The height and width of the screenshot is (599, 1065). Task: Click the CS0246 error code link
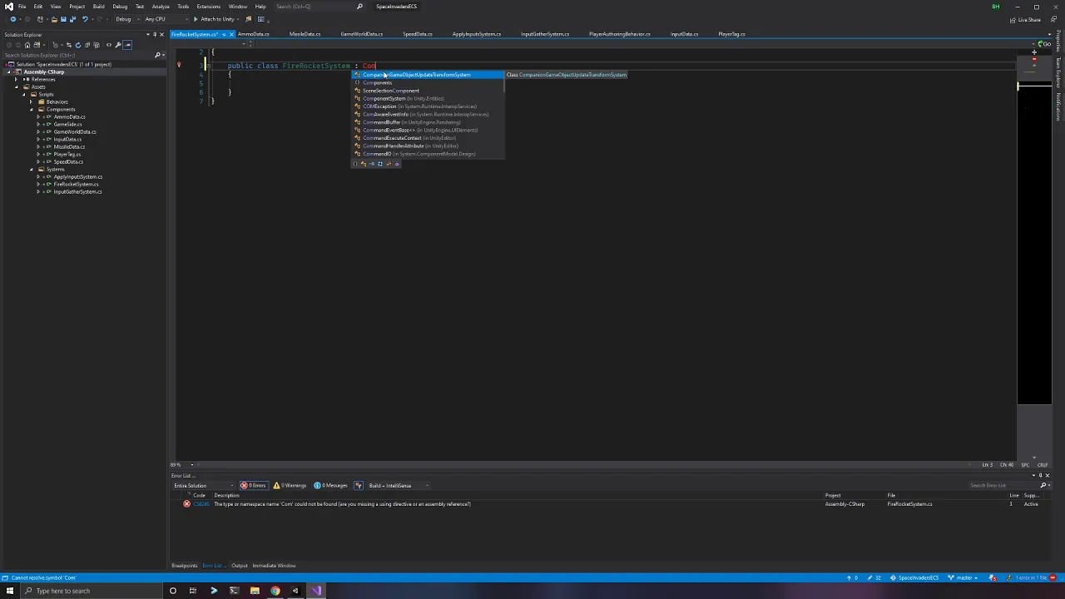201,504
